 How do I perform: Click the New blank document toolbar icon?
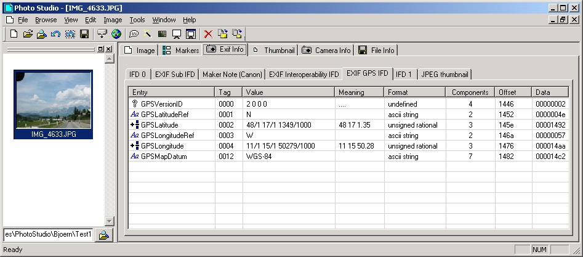pos(14,35)
